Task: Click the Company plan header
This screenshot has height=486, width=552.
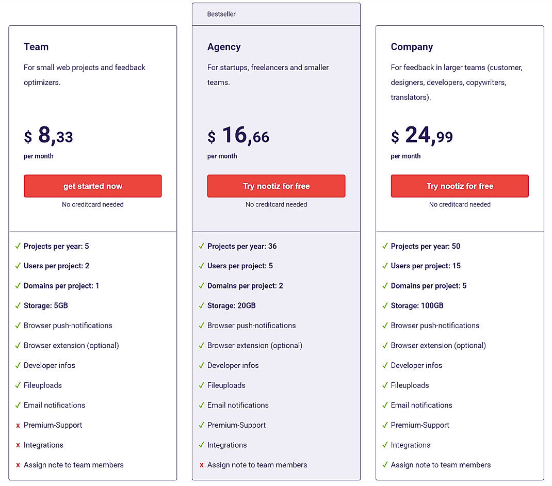Action: (412, 46)
